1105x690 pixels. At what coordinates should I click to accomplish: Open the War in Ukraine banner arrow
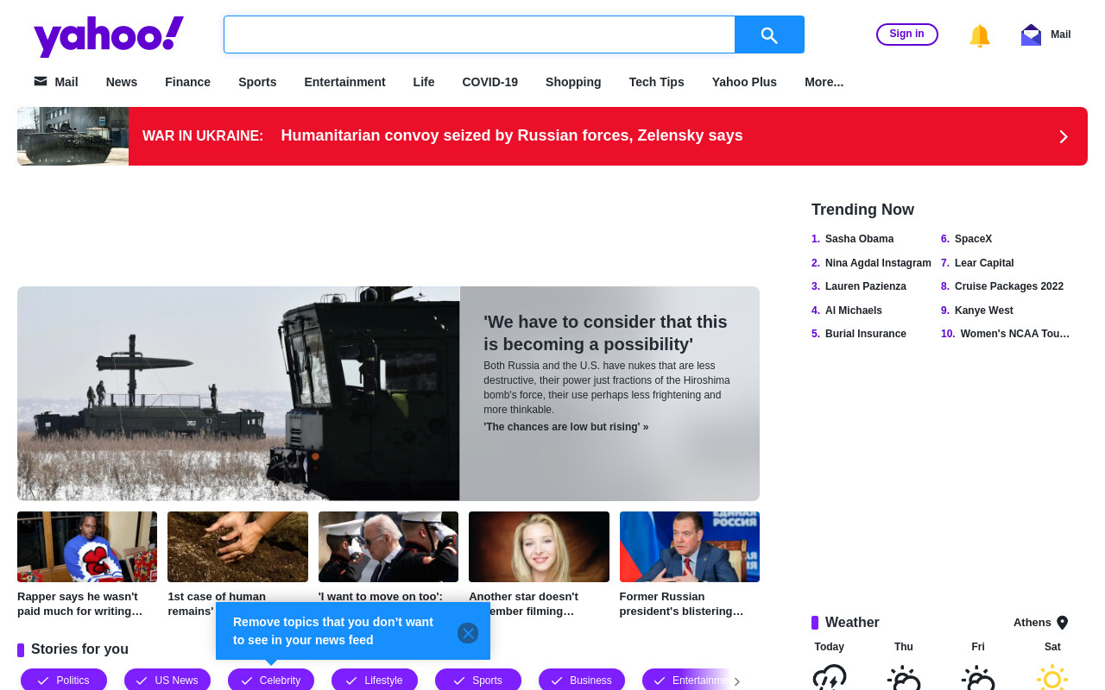[x=1064, y=136]
